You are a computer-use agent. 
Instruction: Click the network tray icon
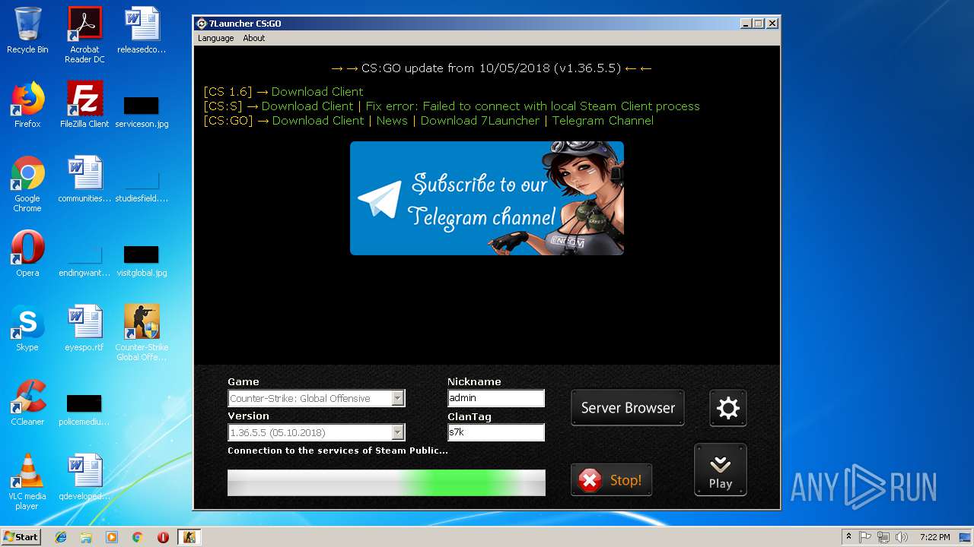pos(883,537)
